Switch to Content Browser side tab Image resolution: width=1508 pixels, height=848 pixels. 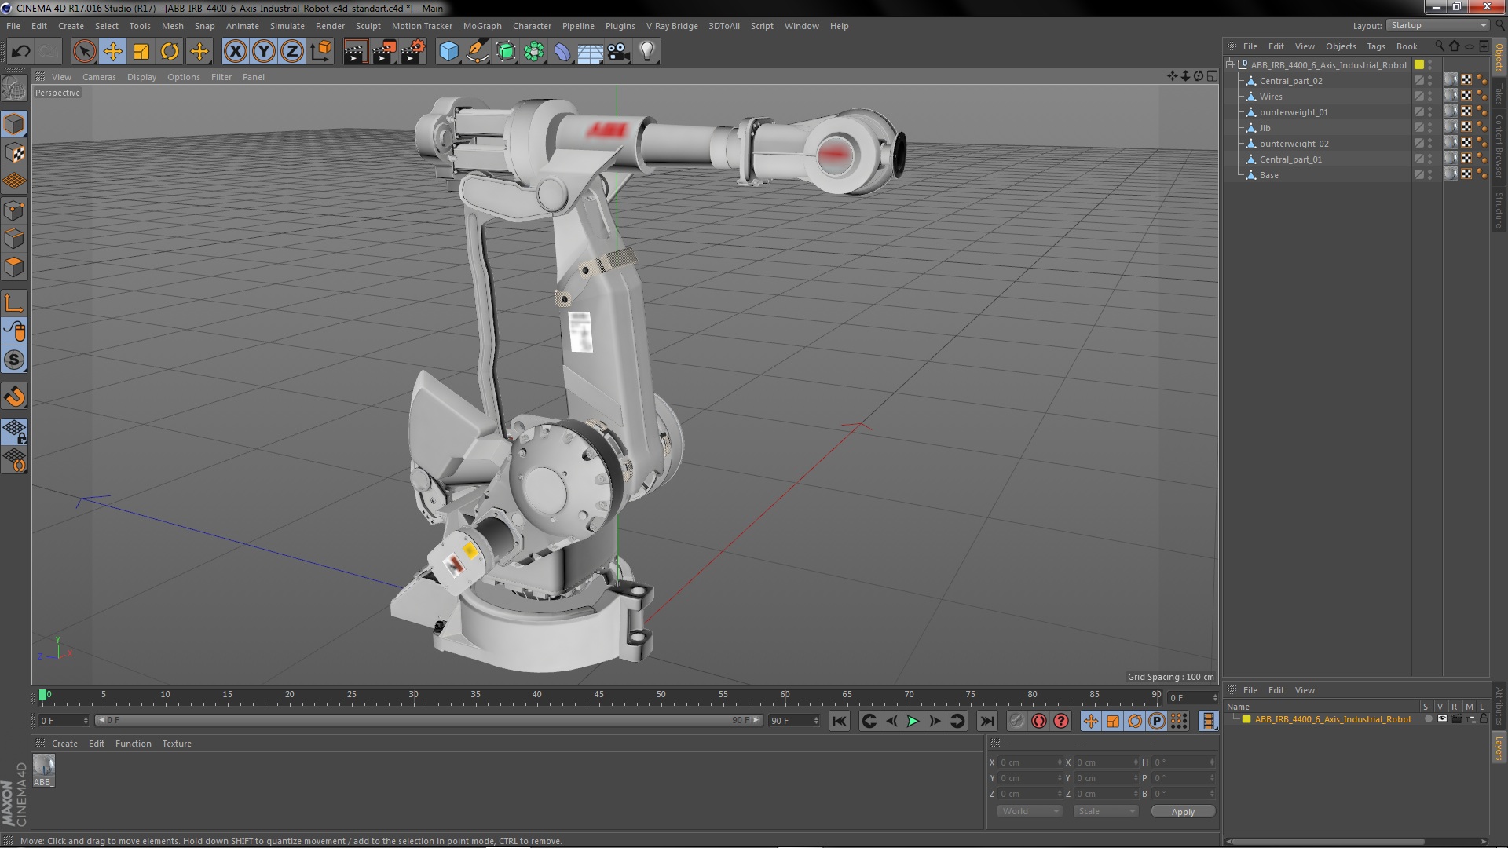(x=1499, y=146)
